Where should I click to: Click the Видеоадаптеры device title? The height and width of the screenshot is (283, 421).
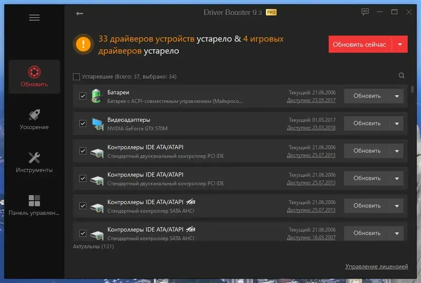pyautogui.click(x=129, y=120)
